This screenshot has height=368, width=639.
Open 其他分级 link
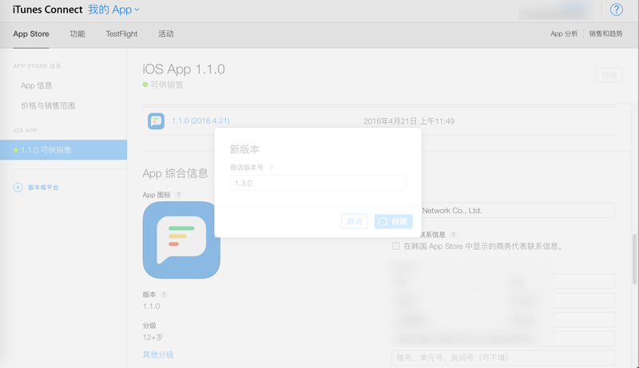(158, 354)
